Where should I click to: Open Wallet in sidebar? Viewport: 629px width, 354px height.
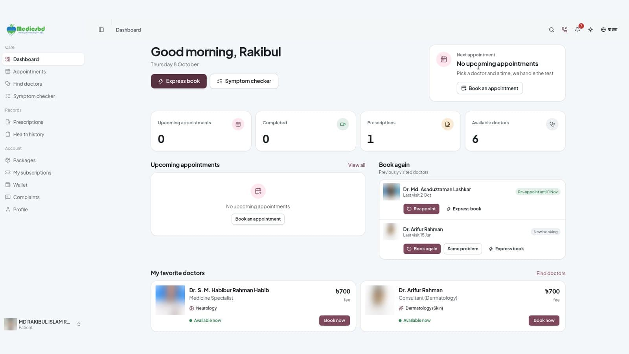43,185
